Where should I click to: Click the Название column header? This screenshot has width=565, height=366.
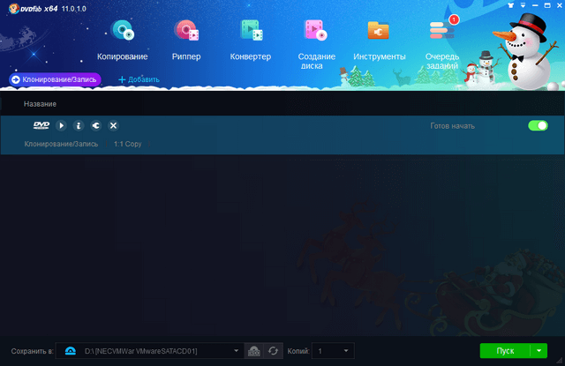40,104
